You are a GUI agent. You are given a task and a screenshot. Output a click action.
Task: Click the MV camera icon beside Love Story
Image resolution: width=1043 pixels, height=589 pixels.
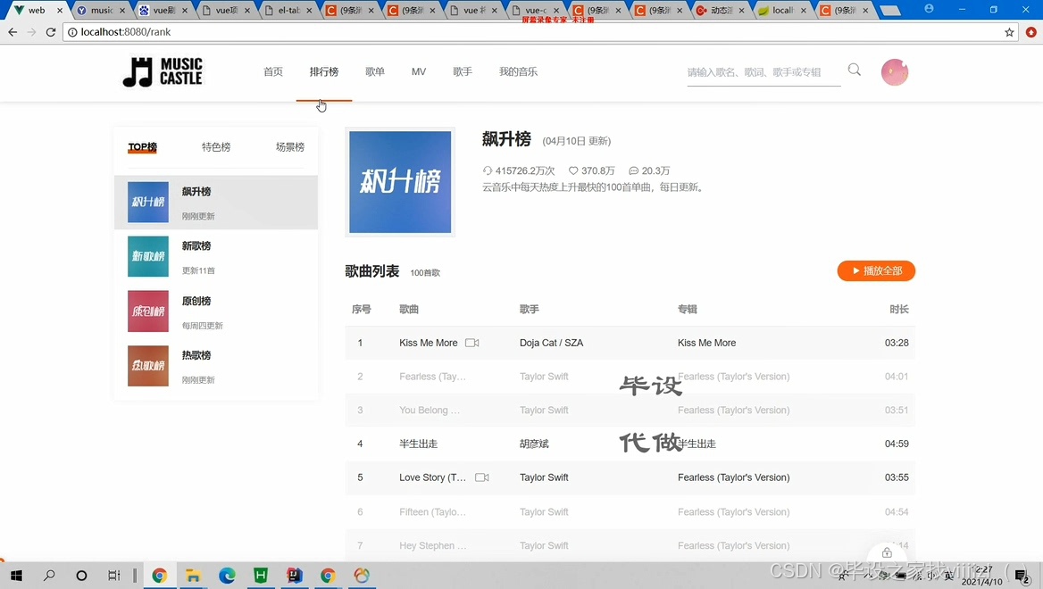482,477
